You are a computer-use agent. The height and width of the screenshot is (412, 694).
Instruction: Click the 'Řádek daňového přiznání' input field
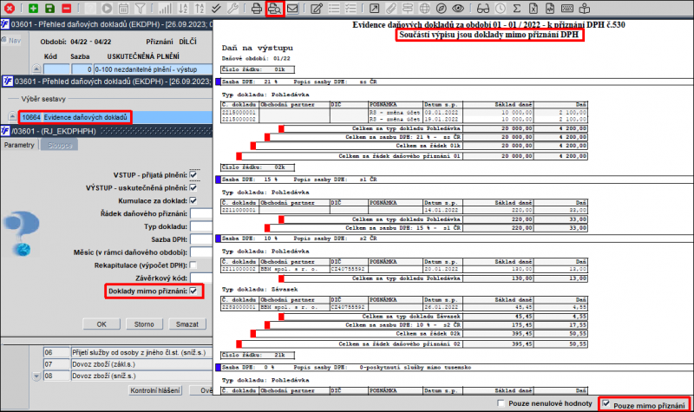201,213
